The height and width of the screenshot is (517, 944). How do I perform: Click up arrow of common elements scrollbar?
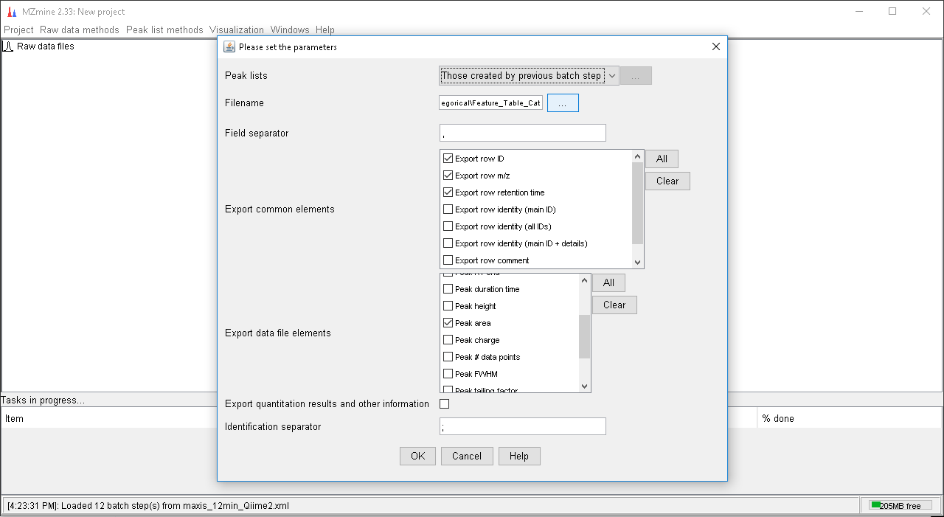[638, 156]
